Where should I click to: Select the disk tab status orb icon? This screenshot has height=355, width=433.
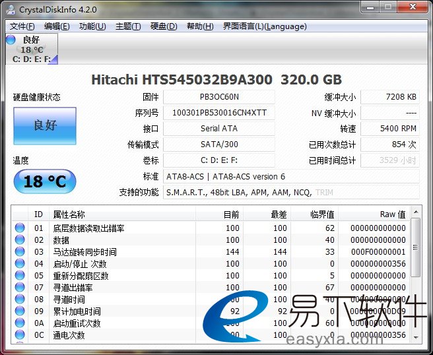pos(11,40)
